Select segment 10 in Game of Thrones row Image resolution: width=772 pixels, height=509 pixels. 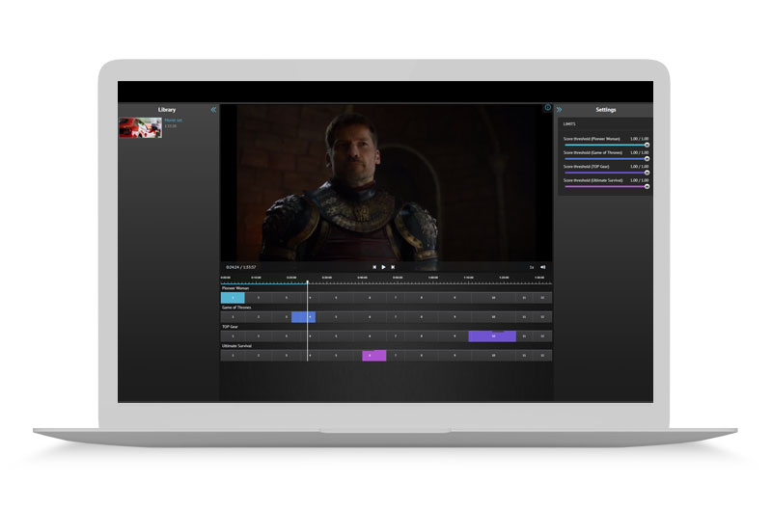[x=493, y=317]
